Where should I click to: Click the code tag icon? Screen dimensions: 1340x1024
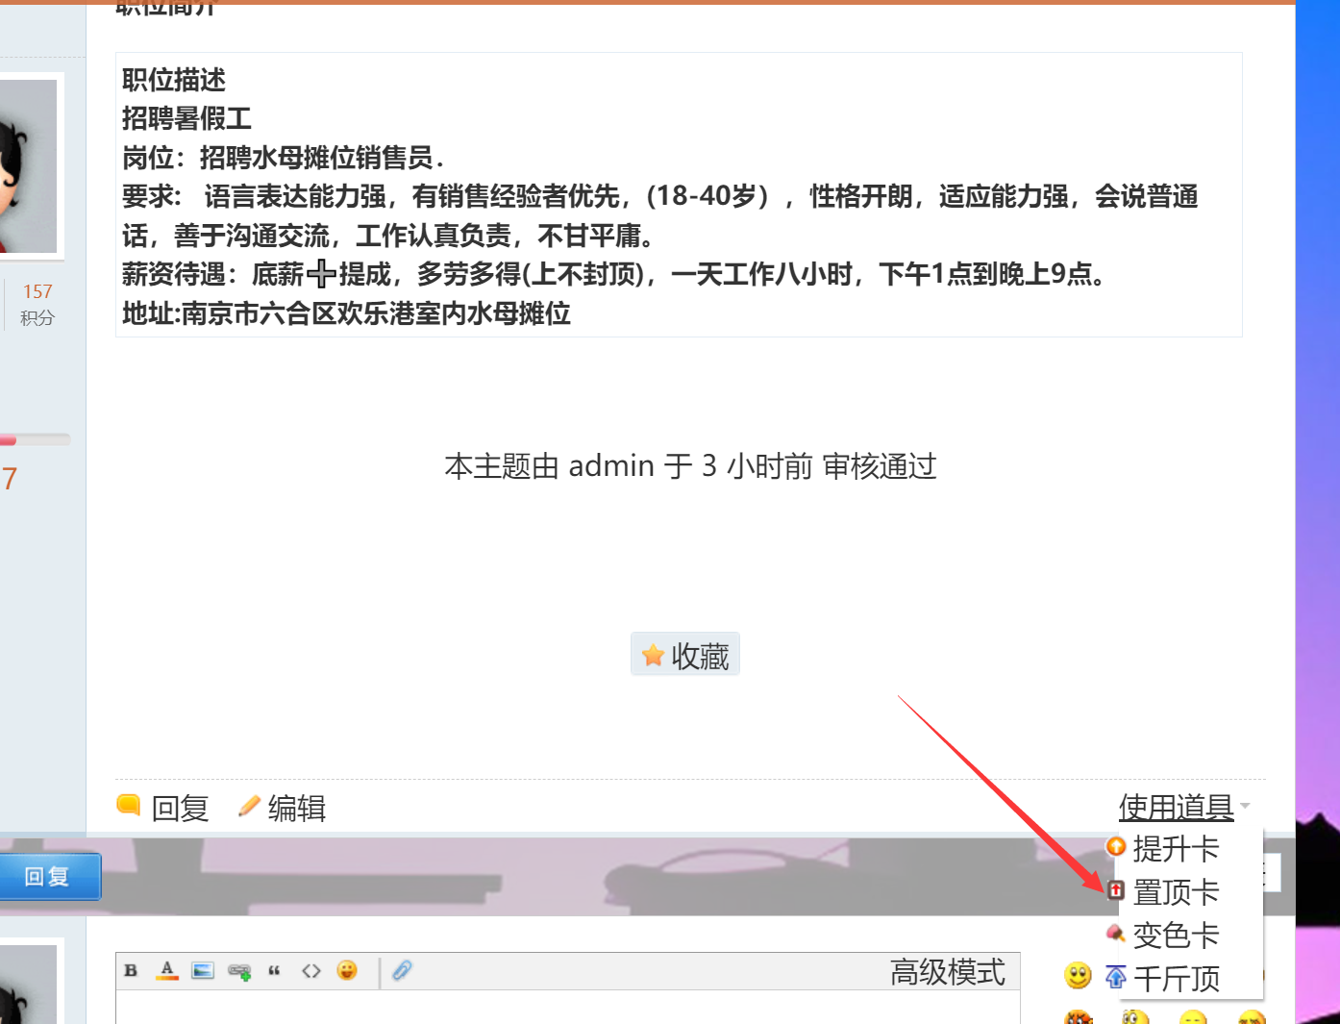310,971
